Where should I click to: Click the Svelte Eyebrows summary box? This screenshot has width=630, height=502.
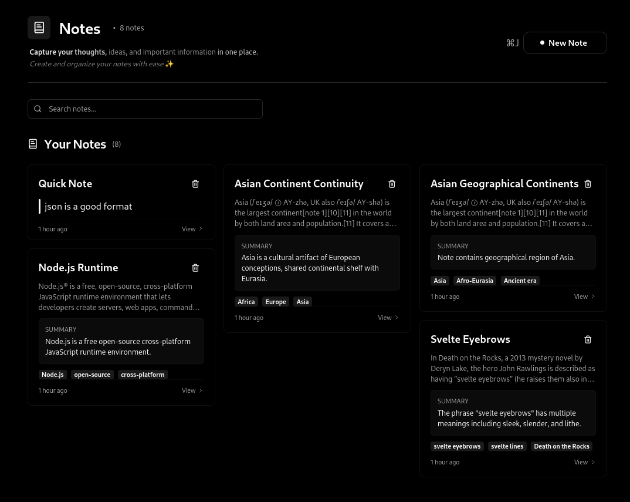[x=513, y=413]
